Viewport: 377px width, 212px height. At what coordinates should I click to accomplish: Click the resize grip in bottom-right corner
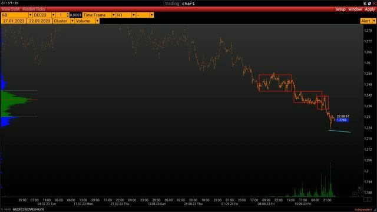click(x=375, y=210)
